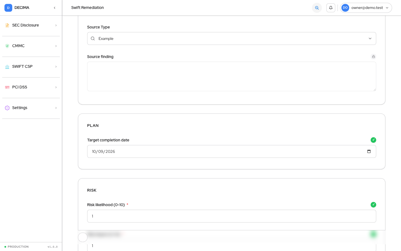This screenshot has width=401, height=251.
Task: Click the RISK section heading
Action: (x=92, y=190)
